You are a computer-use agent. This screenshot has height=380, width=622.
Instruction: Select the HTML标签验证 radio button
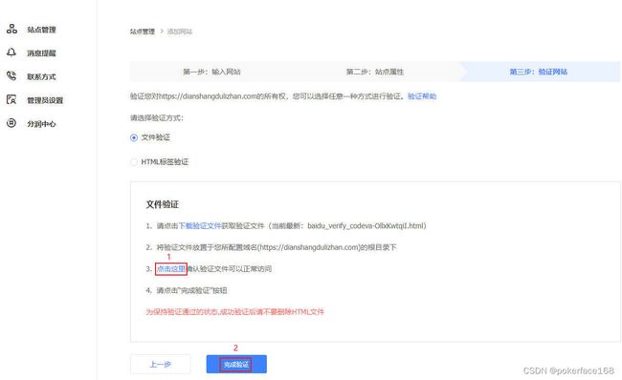pyautogui.click(x=134, y=162)
